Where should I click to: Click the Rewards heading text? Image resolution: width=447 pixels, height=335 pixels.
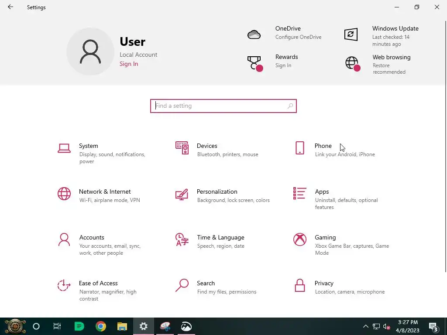(x=286, y=57)
